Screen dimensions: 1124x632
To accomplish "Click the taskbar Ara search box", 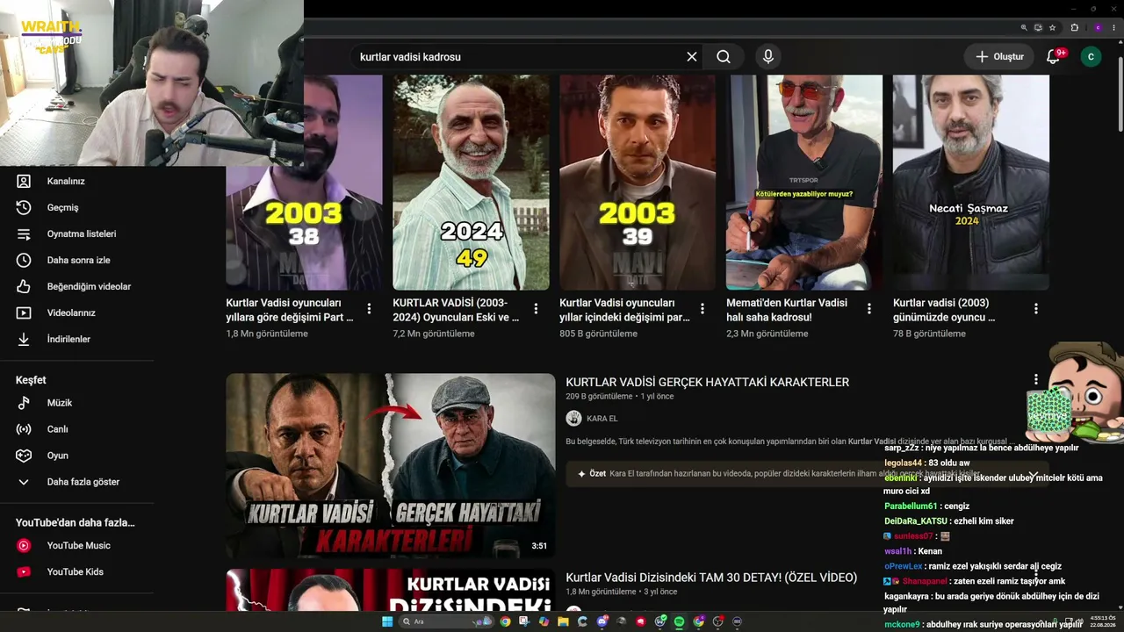I will [x=447, y=621].
